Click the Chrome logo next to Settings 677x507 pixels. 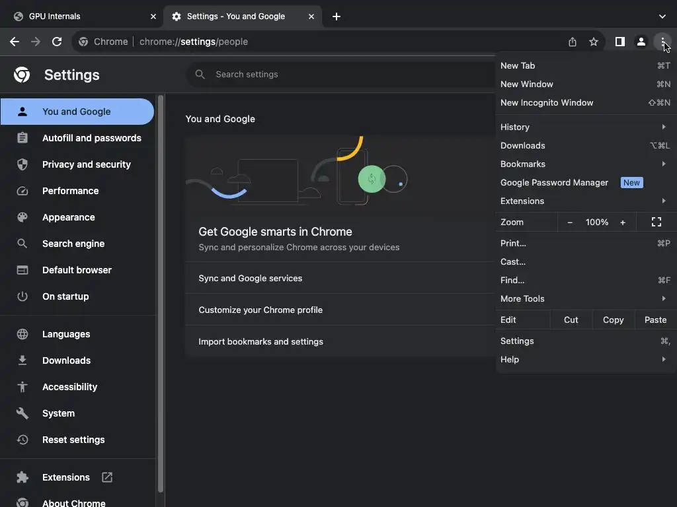pyautogui.click(x=22, y=75)
